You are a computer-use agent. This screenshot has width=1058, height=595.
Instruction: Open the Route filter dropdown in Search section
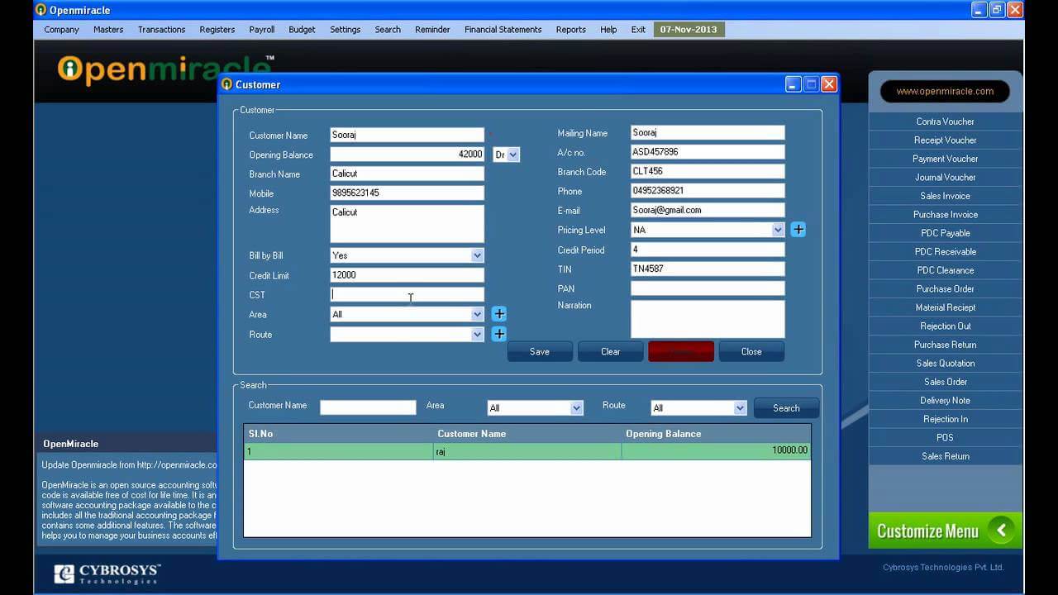click(x=740, y=408)
